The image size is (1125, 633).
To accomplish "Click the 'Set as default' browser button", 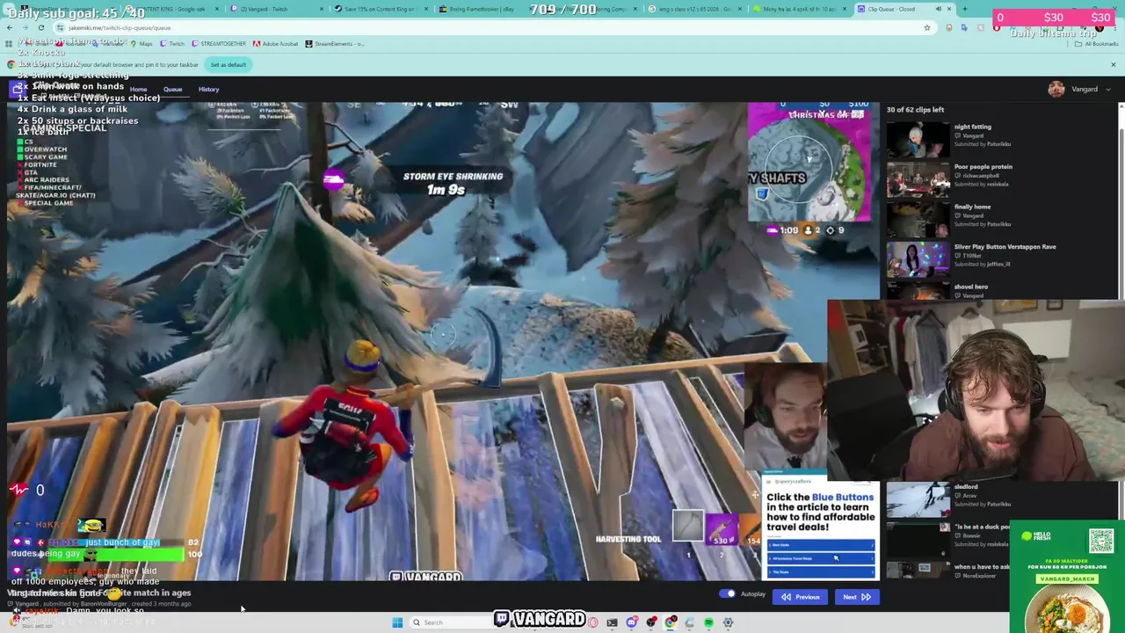I will click(x=228, y=64).
